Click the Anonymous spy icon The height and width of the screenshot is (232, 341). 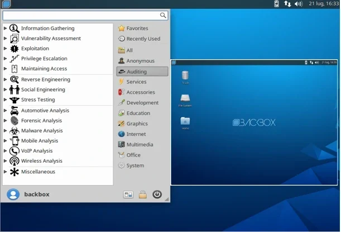click(x=121, y=61)
